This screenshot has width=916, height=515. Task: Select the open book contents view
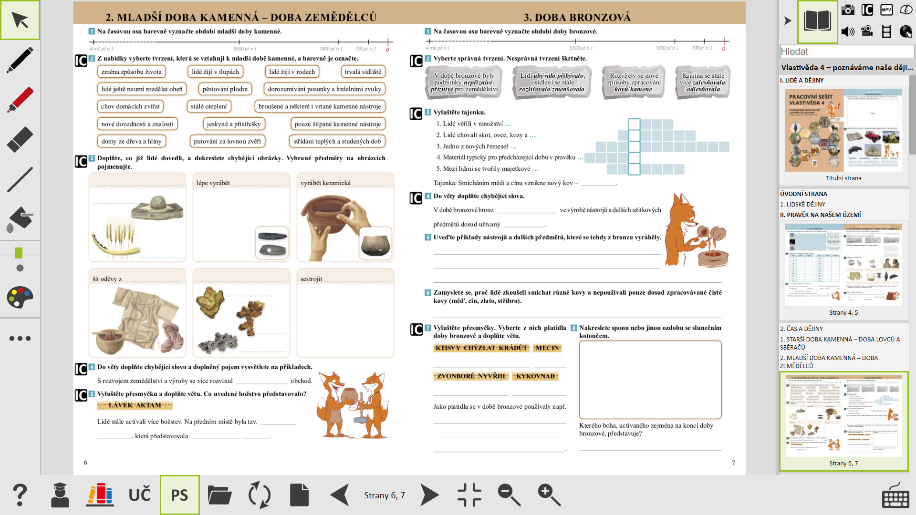pos(818,21)
